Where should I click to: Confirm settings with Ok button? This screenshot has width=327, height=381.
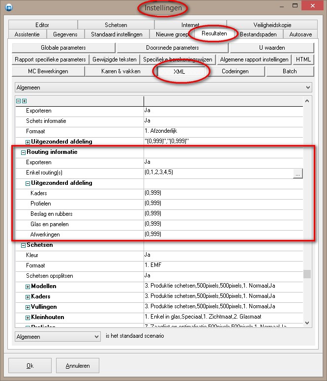30,365
